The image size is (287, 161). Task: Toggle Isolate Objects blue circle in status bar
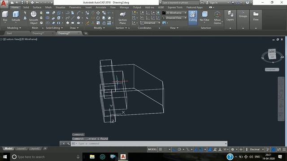click(x=273, y=149)
